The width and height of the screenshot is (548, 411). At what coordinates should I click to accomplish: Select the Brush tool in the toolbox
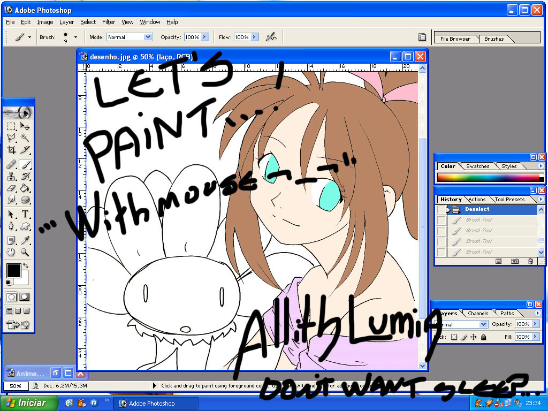[x=25, y=164]
